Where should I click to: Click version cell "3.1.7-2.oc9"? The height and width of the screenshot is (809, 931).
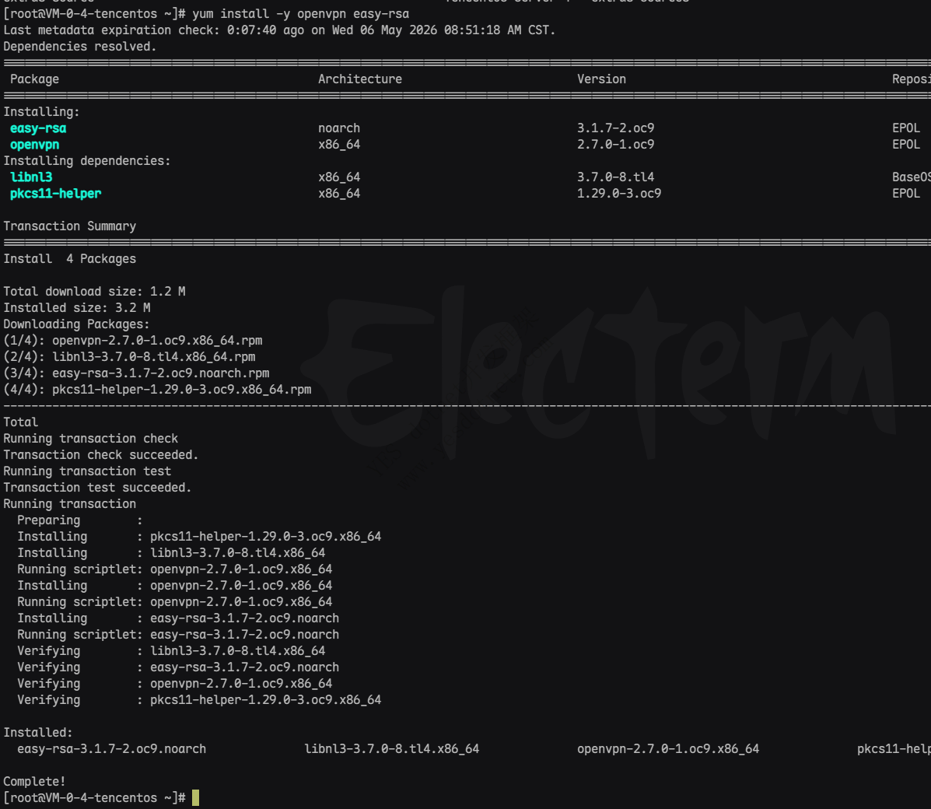(616, 128)
